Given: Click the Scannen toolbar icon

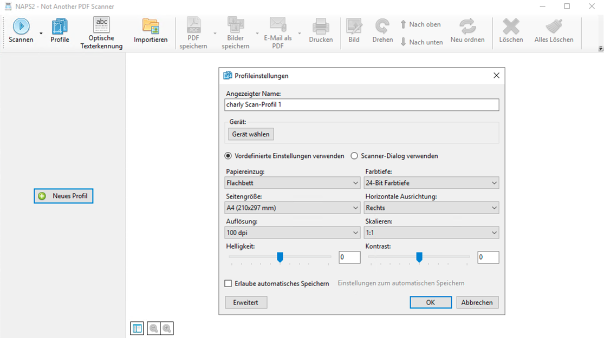Looking at the screenshot, I should [x=21, y=26].
